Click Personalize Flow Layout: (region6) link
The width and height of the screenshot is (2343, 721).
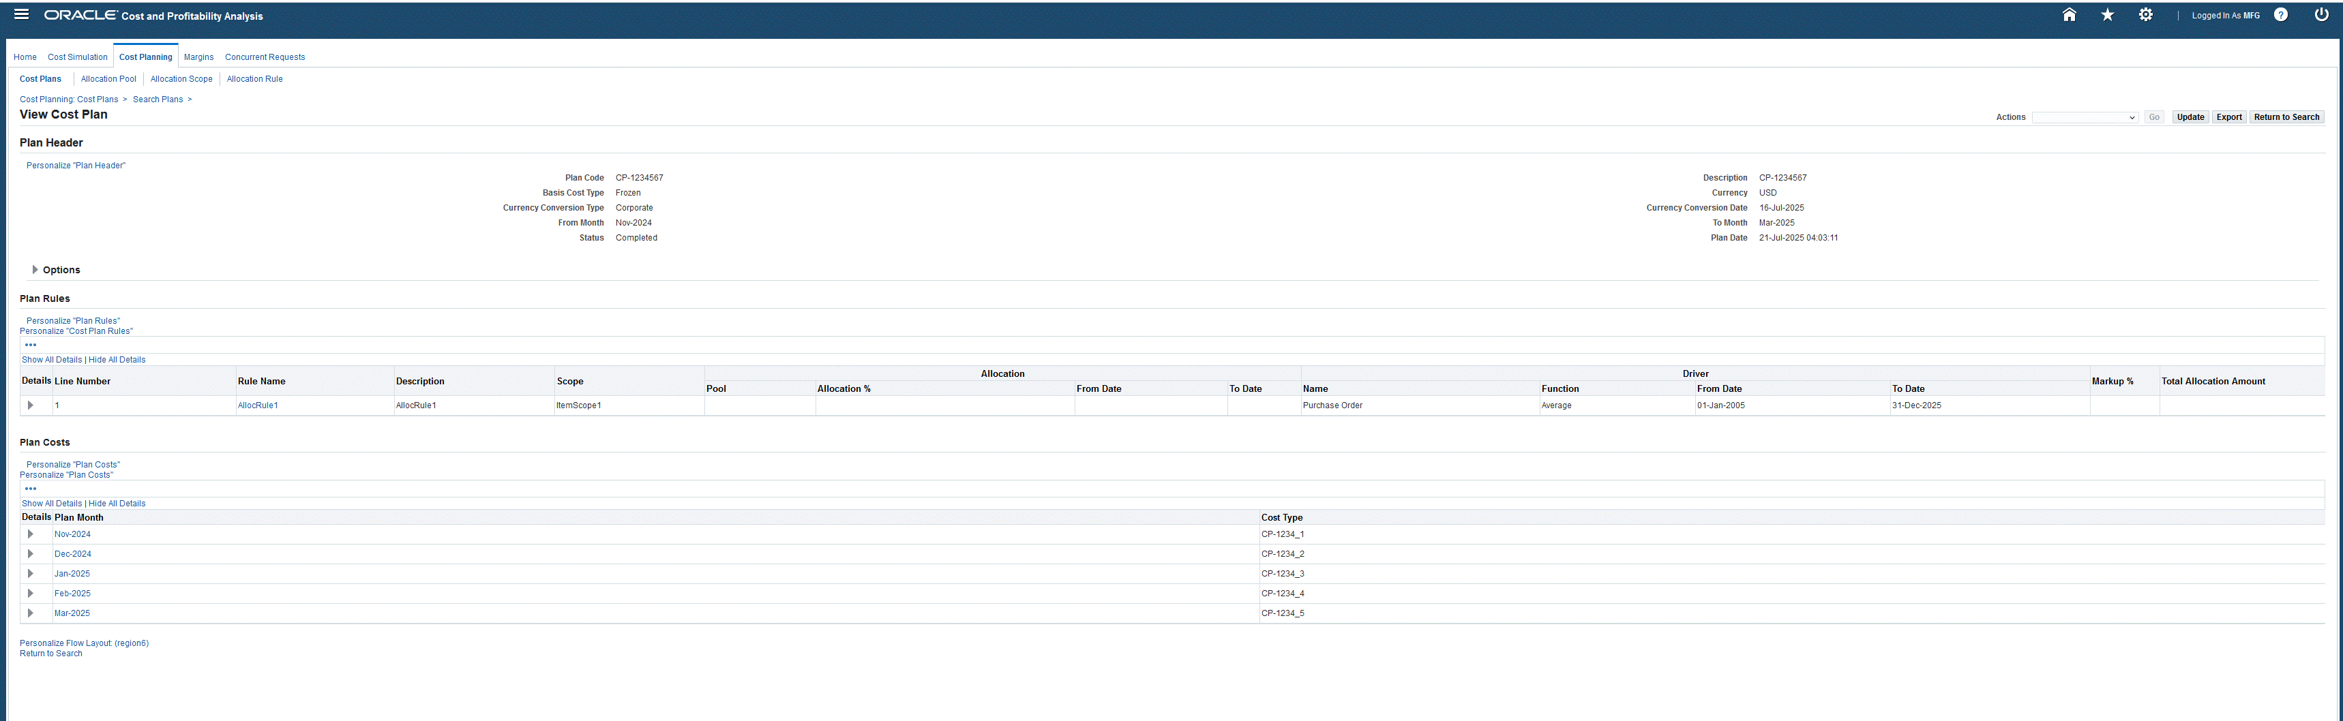pyautogui.click(x=84, y=644)
